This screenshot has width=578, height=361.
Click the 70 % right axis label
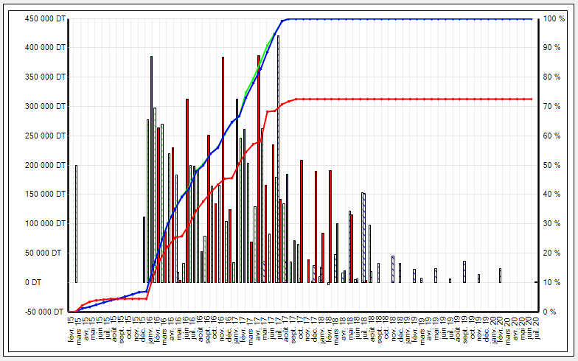[x=555, y=106]
